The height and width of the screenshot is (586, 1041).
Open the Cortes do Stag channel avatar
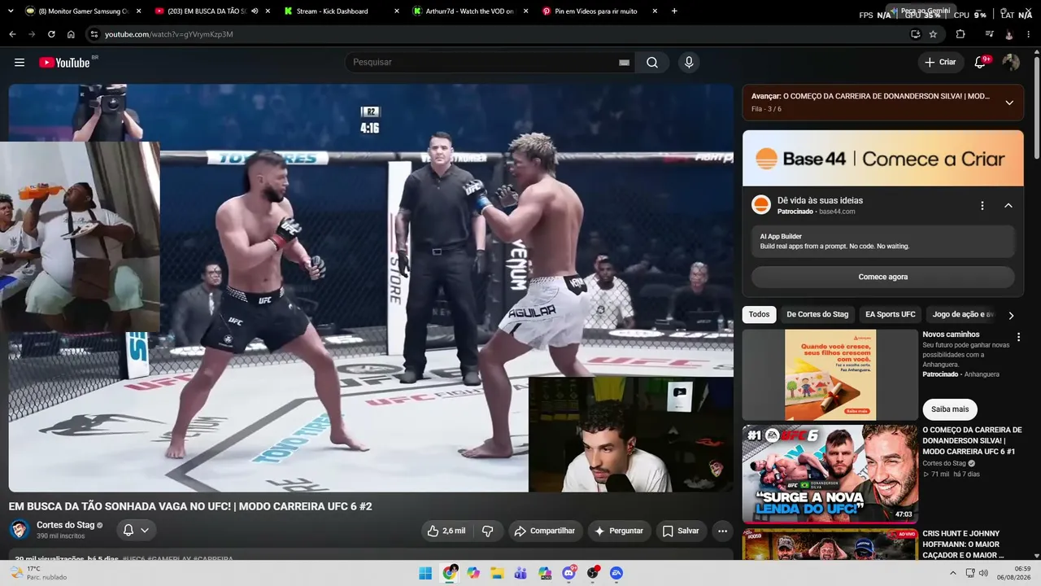pos(20,530)
